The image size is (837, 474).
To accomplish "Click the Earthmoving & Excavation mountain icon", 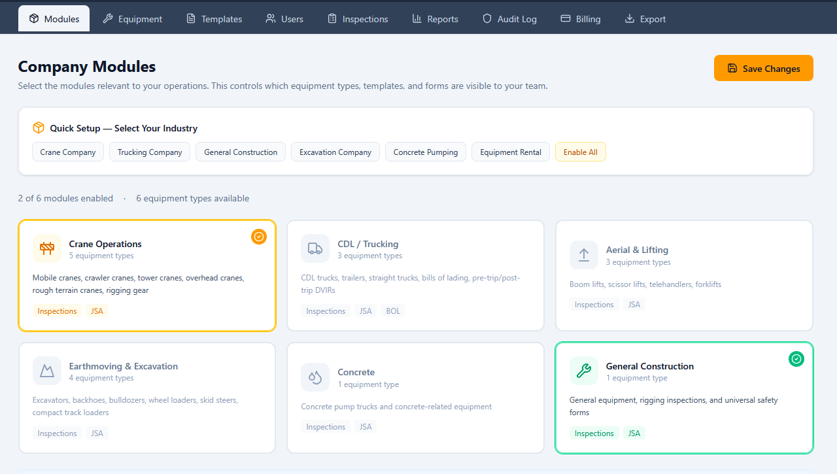I will 46,371.
